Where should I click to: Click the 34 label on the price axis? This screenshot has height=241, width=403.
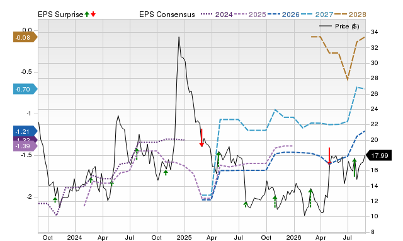coord(374,32)
